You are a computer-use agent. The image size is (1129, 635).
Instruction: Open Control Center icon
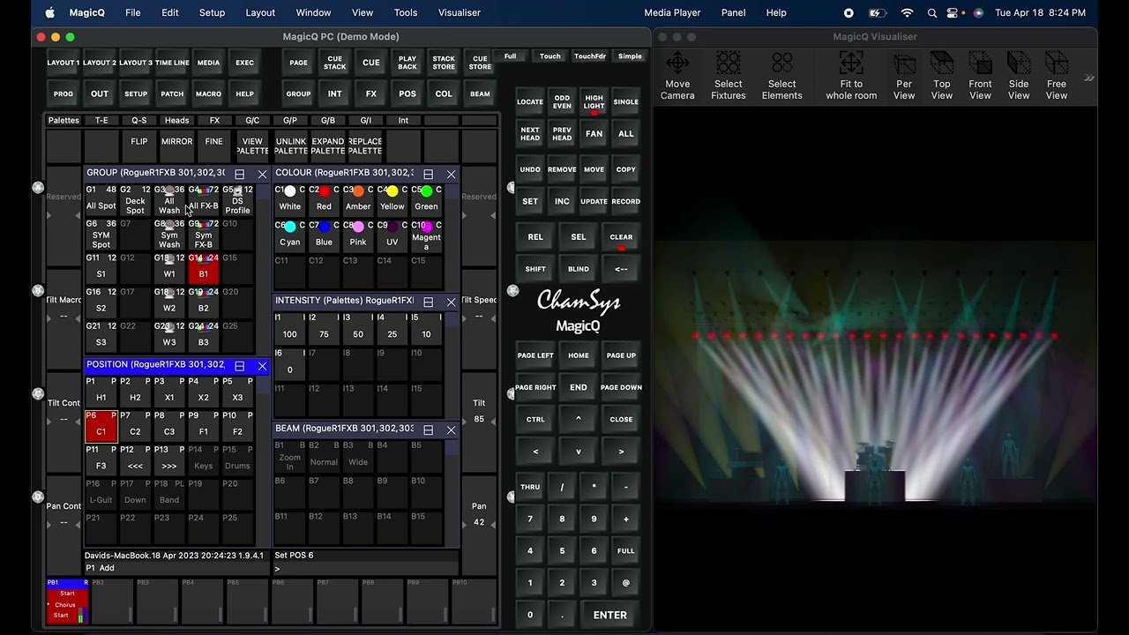point(953,12)
